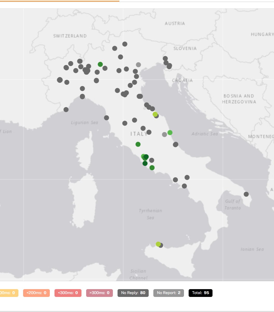Select the '>300ms: 0' legend badge
The width and height of the screenshot is (274, 312).
coord(99,293)
